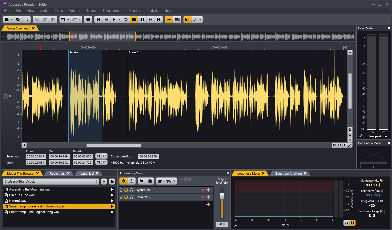Select the loop playback icon
This screenshot has width=392, height=230.
click(126, 19)
